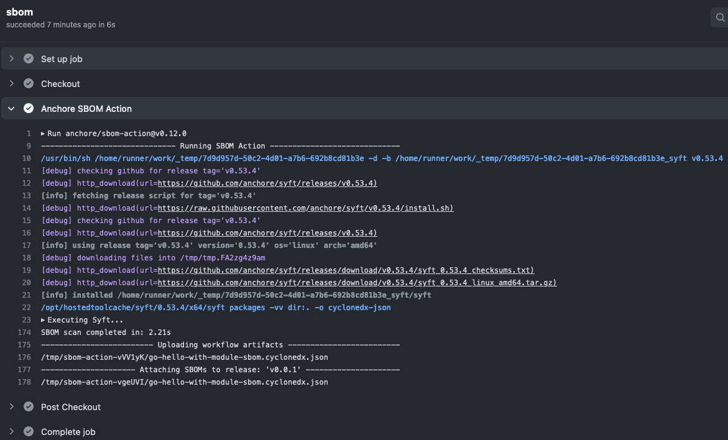The image size is (728, 440).
Task: Expand the Complete job step
Action: coord(11,431)
